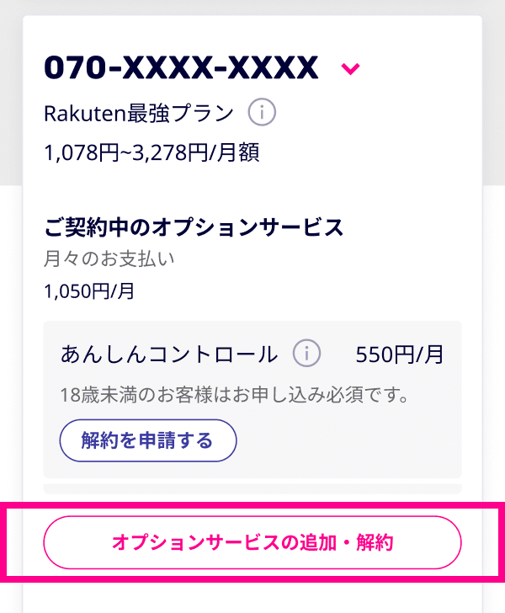Select the 070-XXXX-XXXX phone number
This screenshot has width=505, height=613.
181,68
